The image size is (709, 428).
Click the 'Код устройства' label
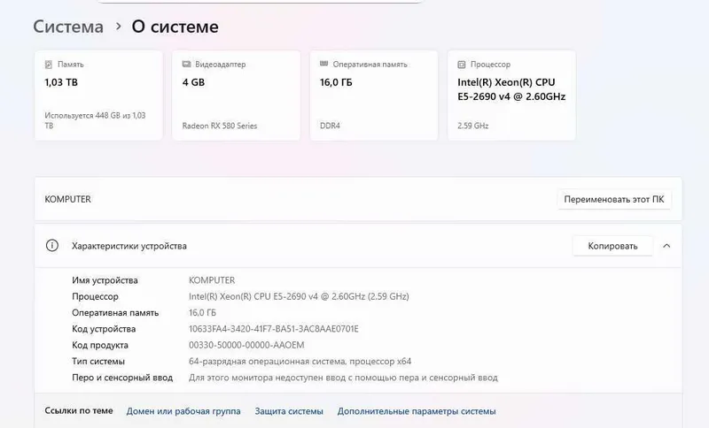[104, 329]
